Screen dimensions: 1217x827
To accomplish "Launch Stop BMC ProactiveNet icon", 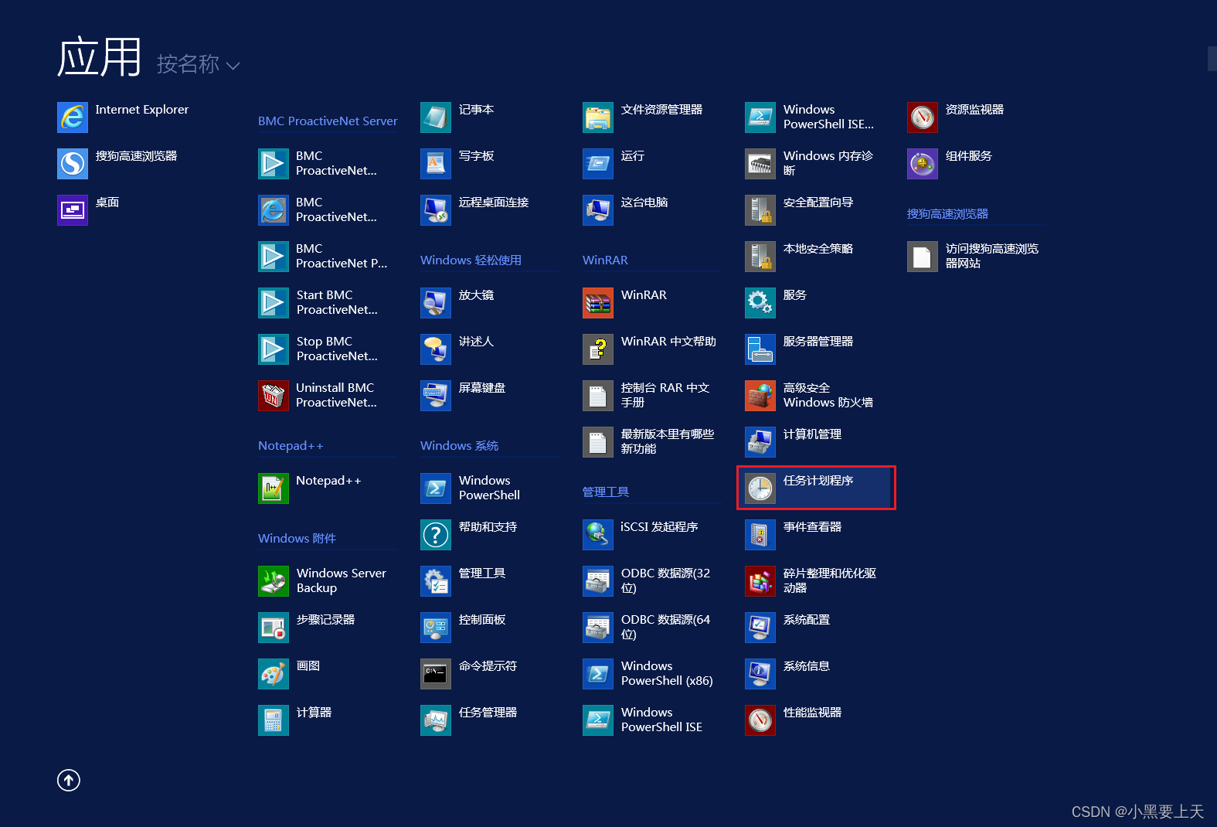I will click(x=274, y=349).
